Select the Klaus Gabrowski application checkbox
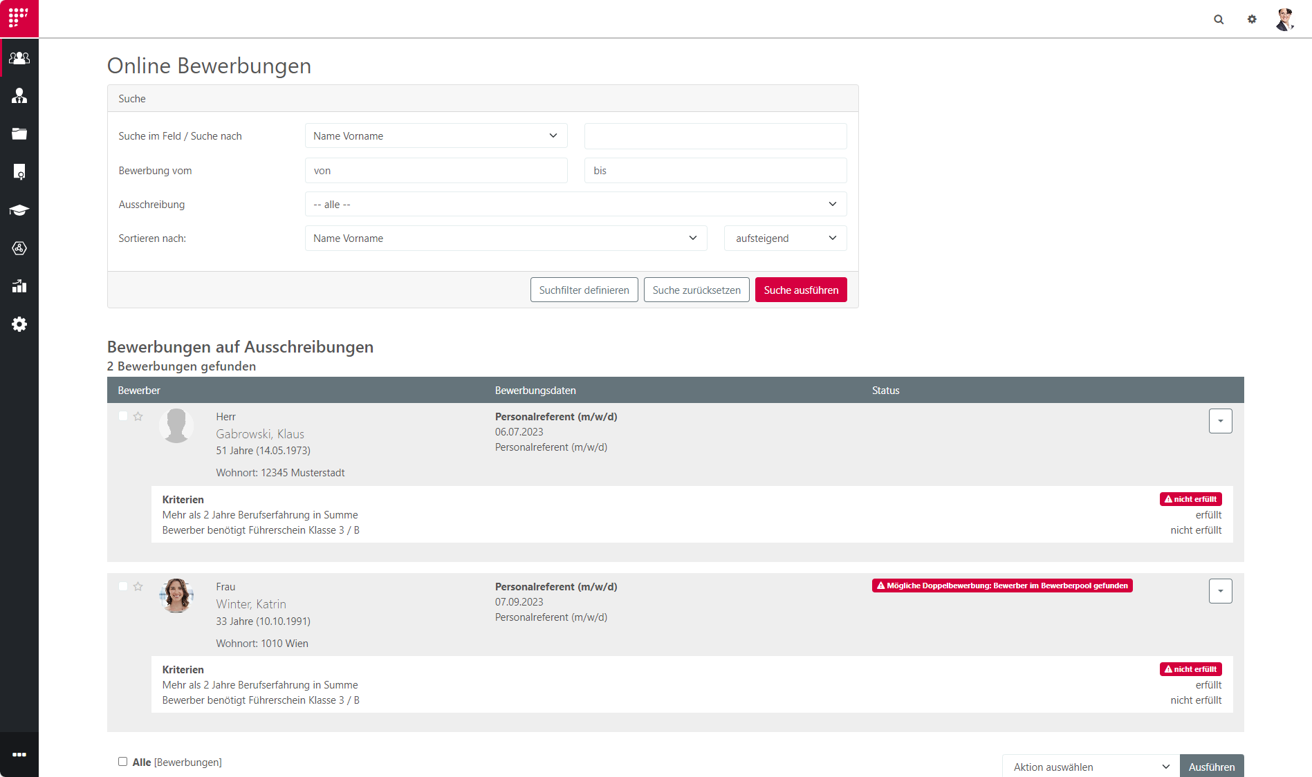The width and height of the screenshot is (1312, 777). point(123,416)
